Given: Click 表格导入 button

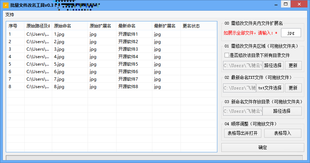Looking at the screenshot, I should click(283, 133).
